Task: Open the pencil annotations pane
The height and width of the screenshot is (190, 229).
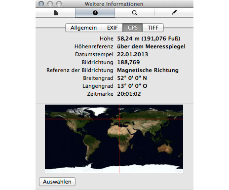Action: (174, 13)
